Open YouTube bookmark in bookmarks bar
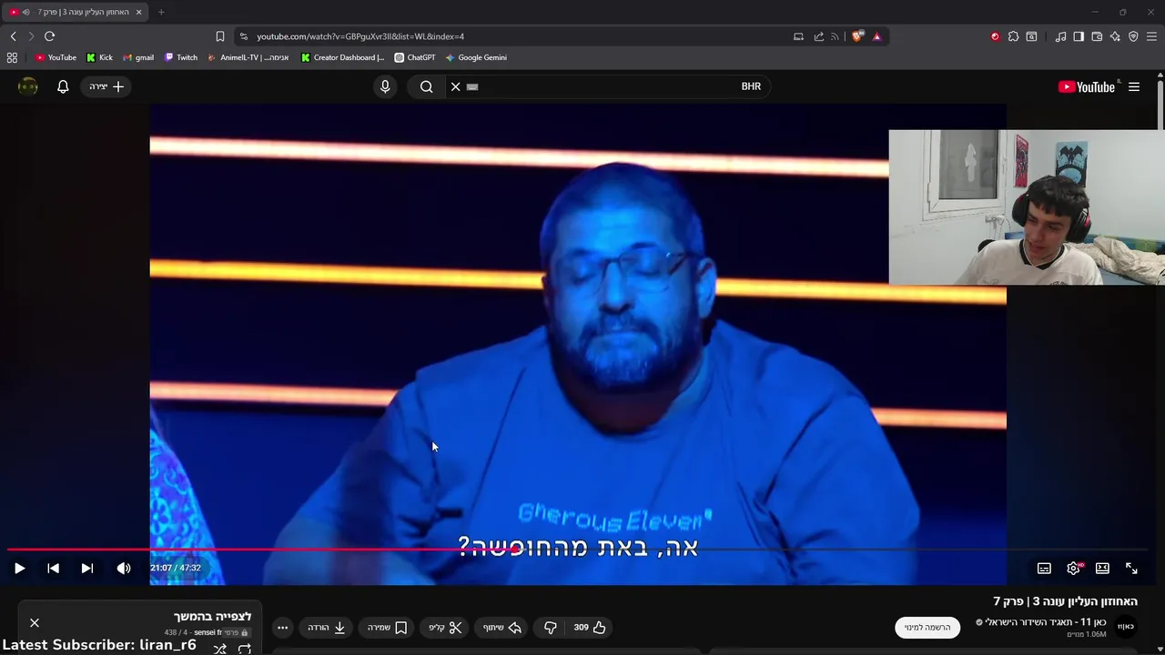This screenshot has width=1165, height=655. (x=56, y=57)
